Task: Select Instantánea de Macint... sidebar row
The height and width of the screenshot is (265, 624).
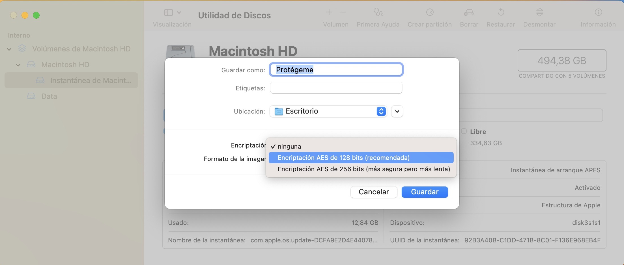Action: [71, 80]
